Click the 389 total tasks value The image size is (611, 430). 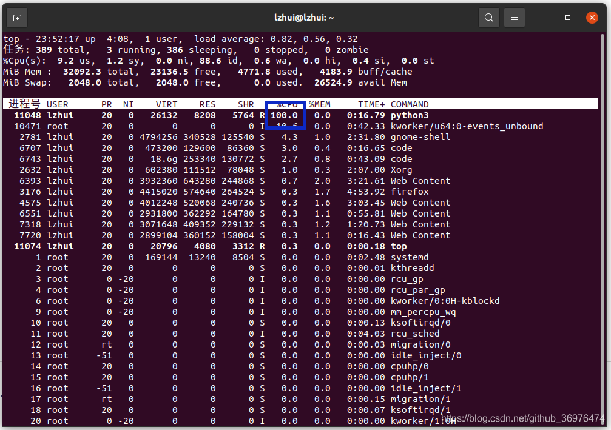coord(44,50)
